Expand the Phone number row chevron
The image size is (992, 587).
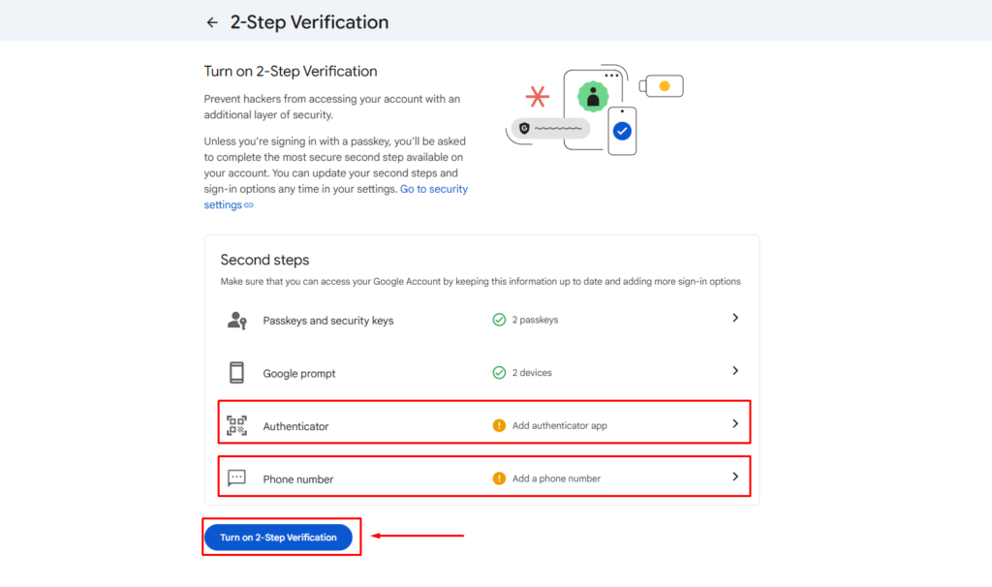point(735,476)
